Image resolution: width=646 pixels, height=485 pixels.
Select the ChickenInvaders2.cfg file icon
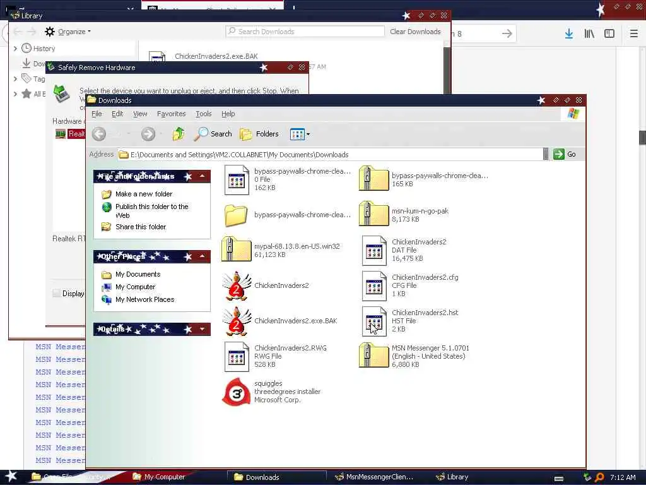pos(374,286)
